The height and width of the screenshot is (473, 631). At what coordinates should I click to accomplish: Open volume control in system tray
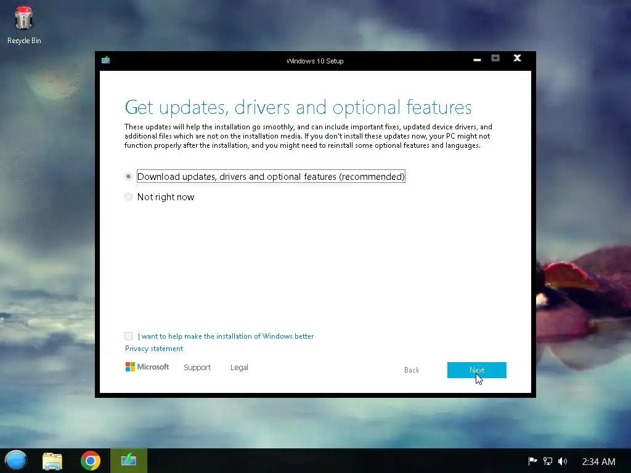point(563,461)
